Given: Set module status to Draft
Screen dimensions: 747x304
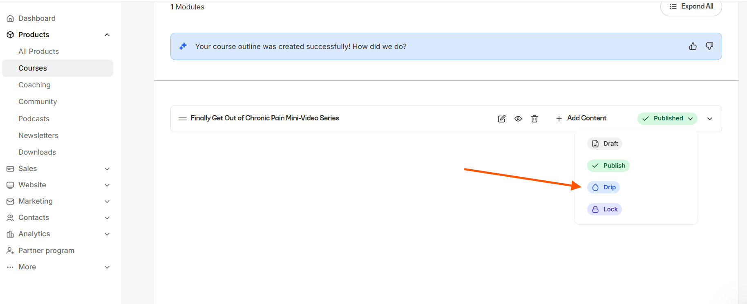Looking at the screenshot, I should click(x=605, y=144).
